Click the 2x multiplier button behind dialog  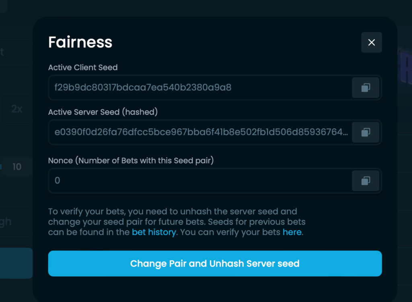pos(16,109)
